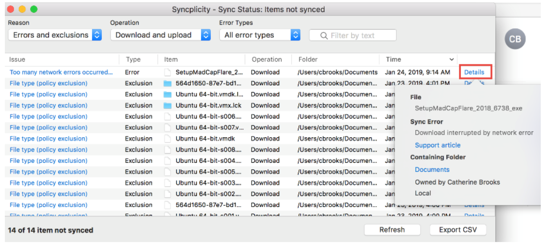Sort by the Operation column header

click(267, 60)
